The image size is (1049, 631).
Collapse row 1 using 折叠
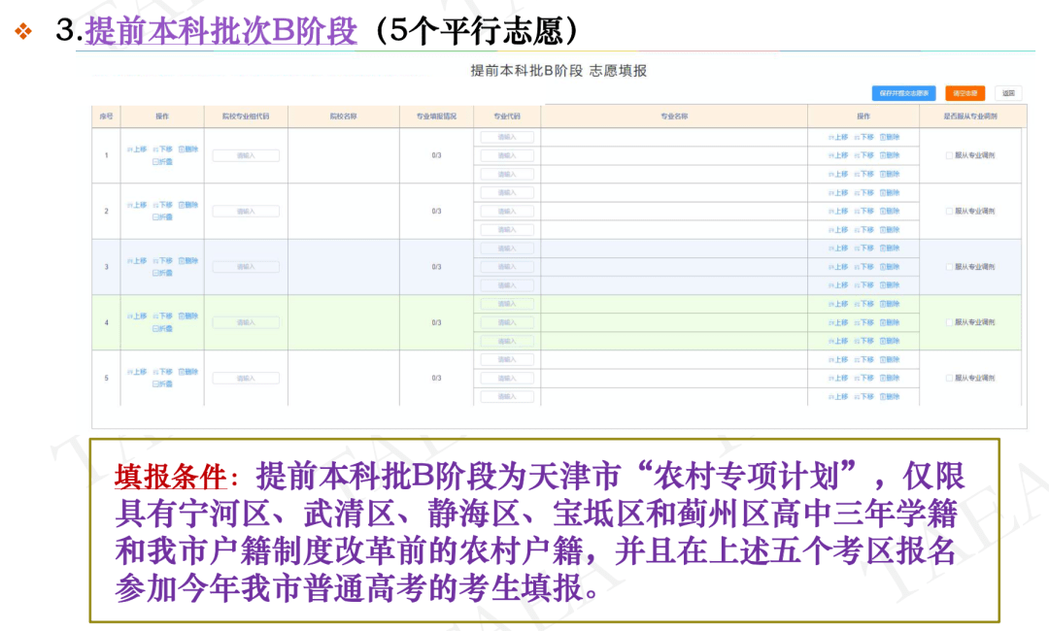tap(162, 162)
